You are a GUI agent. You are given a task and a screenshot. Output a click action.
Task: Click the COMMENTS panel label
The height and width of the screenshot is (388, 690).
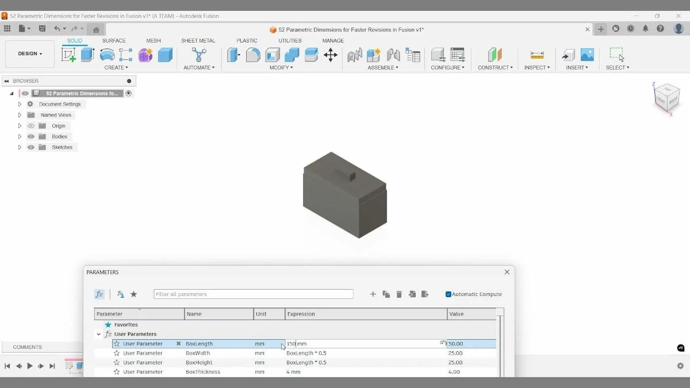point(26,347)
